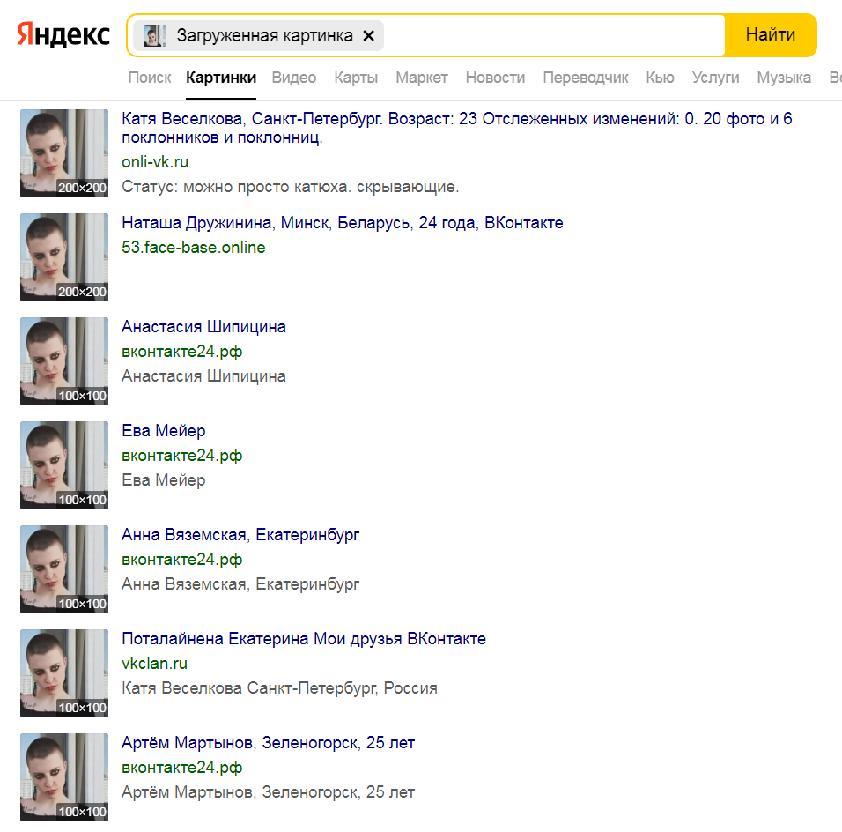Open the Анастасия Шипицина title link
This screenshot has height=832, width=842.
coord(203,327)
